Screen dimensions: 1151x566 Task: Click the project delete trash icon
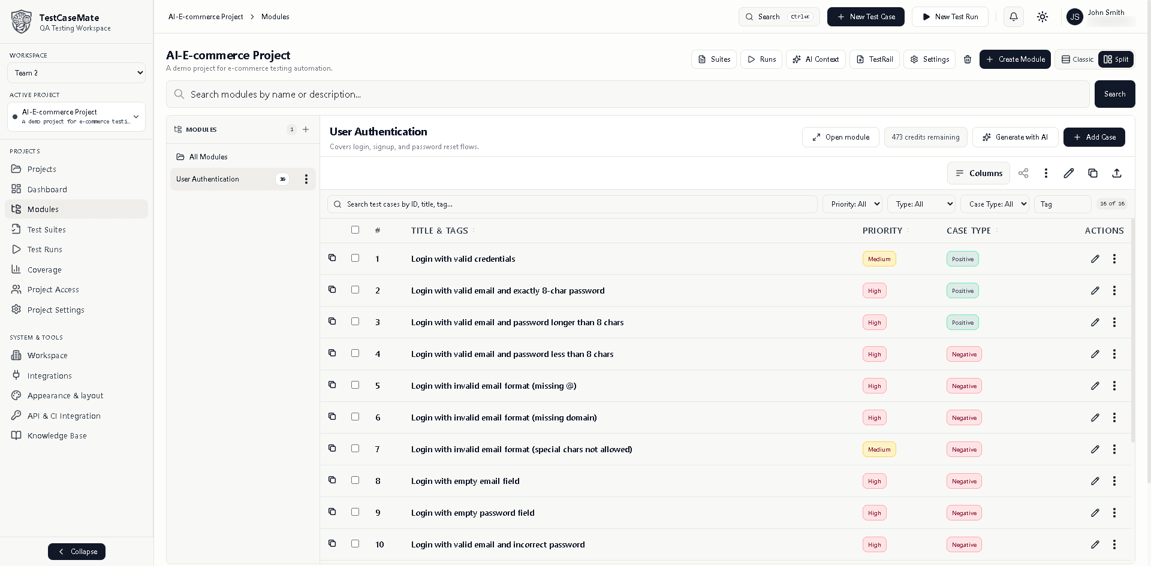pos(968,59)
